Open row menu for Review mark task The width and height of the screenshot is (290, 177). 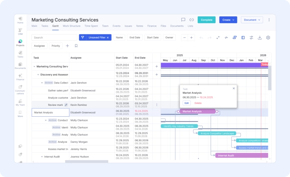click(157, 105)
